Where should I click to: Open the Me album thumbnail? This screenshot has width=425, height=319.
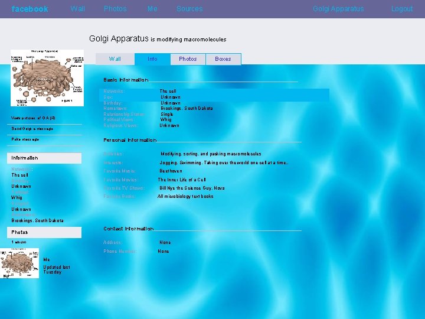pos(19,263)
